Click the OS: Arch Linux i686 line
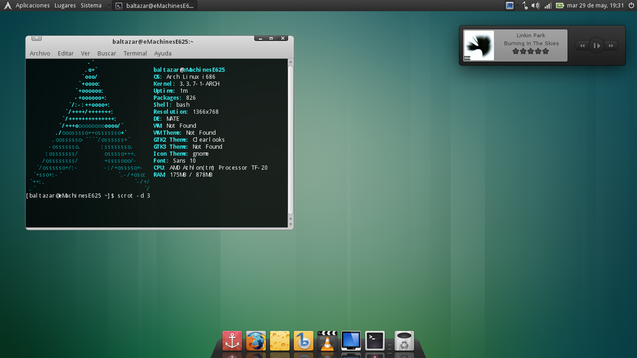Image resolution: width=637 pixels, height=358 pixels. 184,76
